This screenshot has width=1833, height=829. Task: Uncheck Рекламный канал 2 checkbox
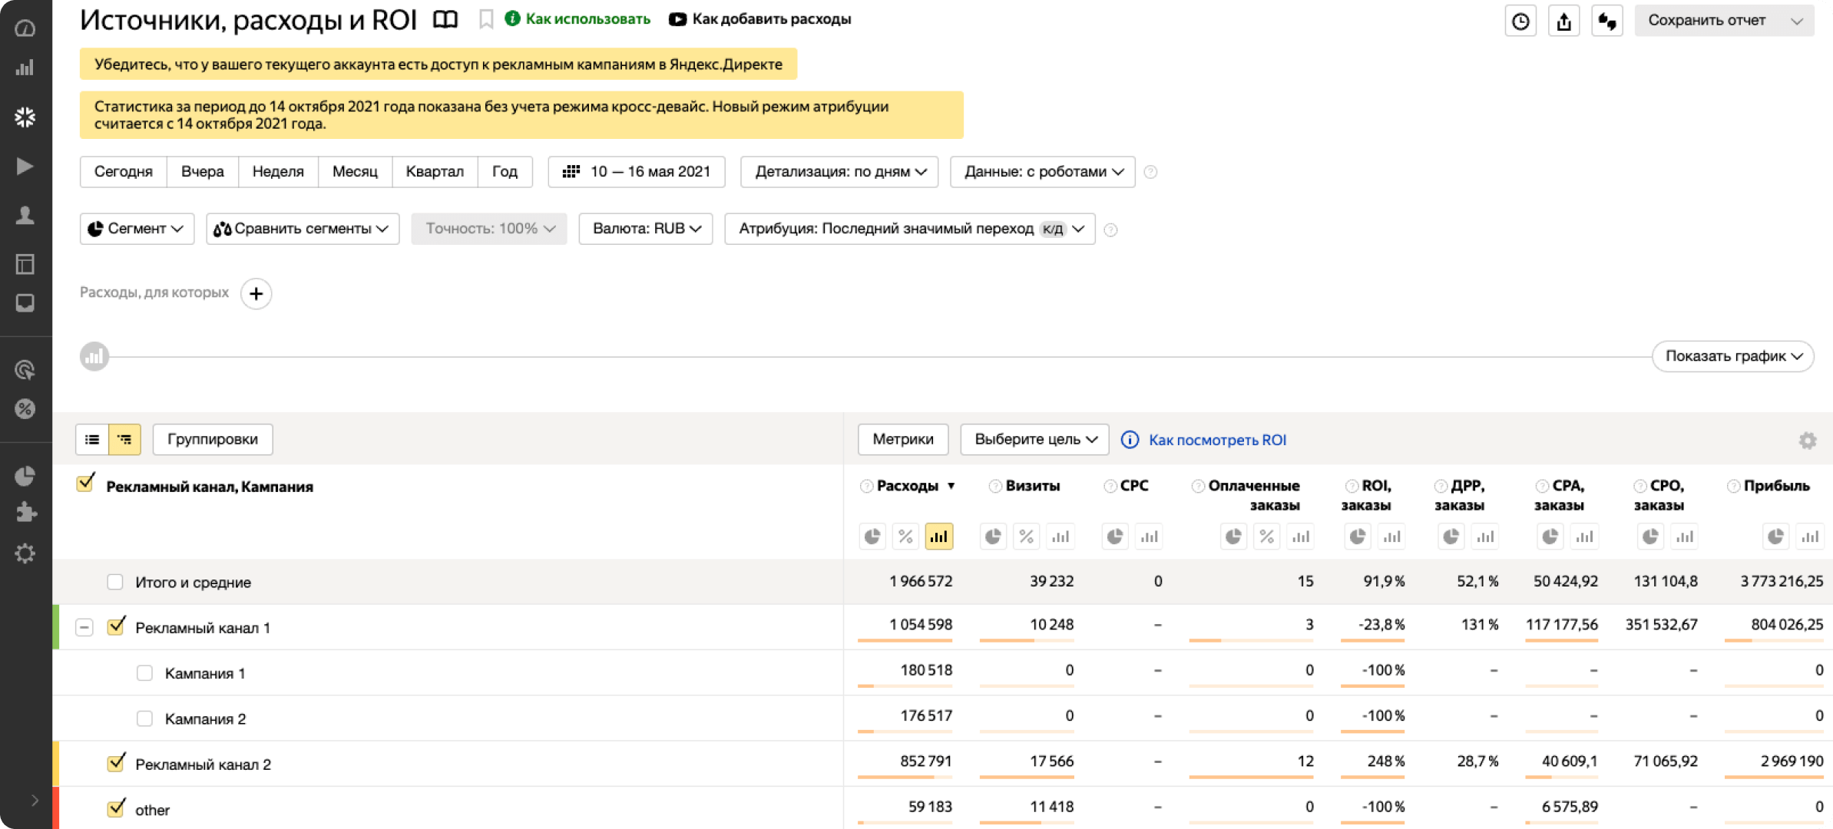click(116, 764)
